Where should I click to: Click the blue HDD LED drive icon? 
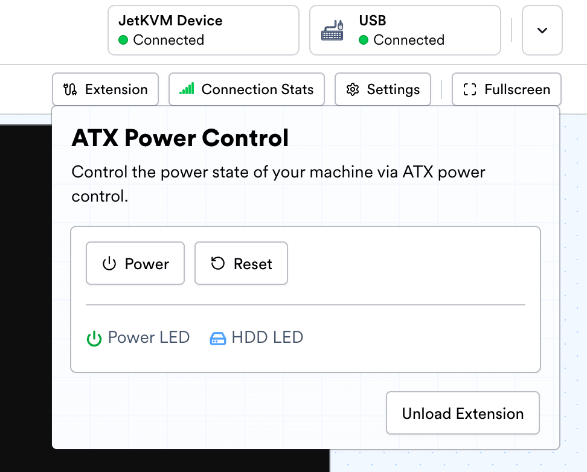click(x=217, y=339)
